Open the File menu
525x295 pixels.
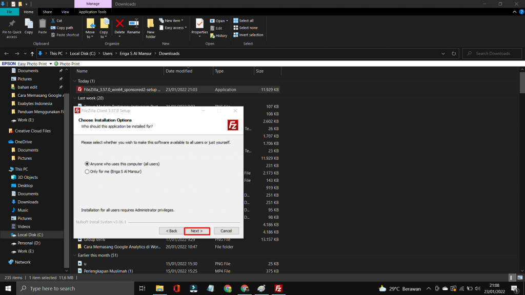[x=9, y=11]
